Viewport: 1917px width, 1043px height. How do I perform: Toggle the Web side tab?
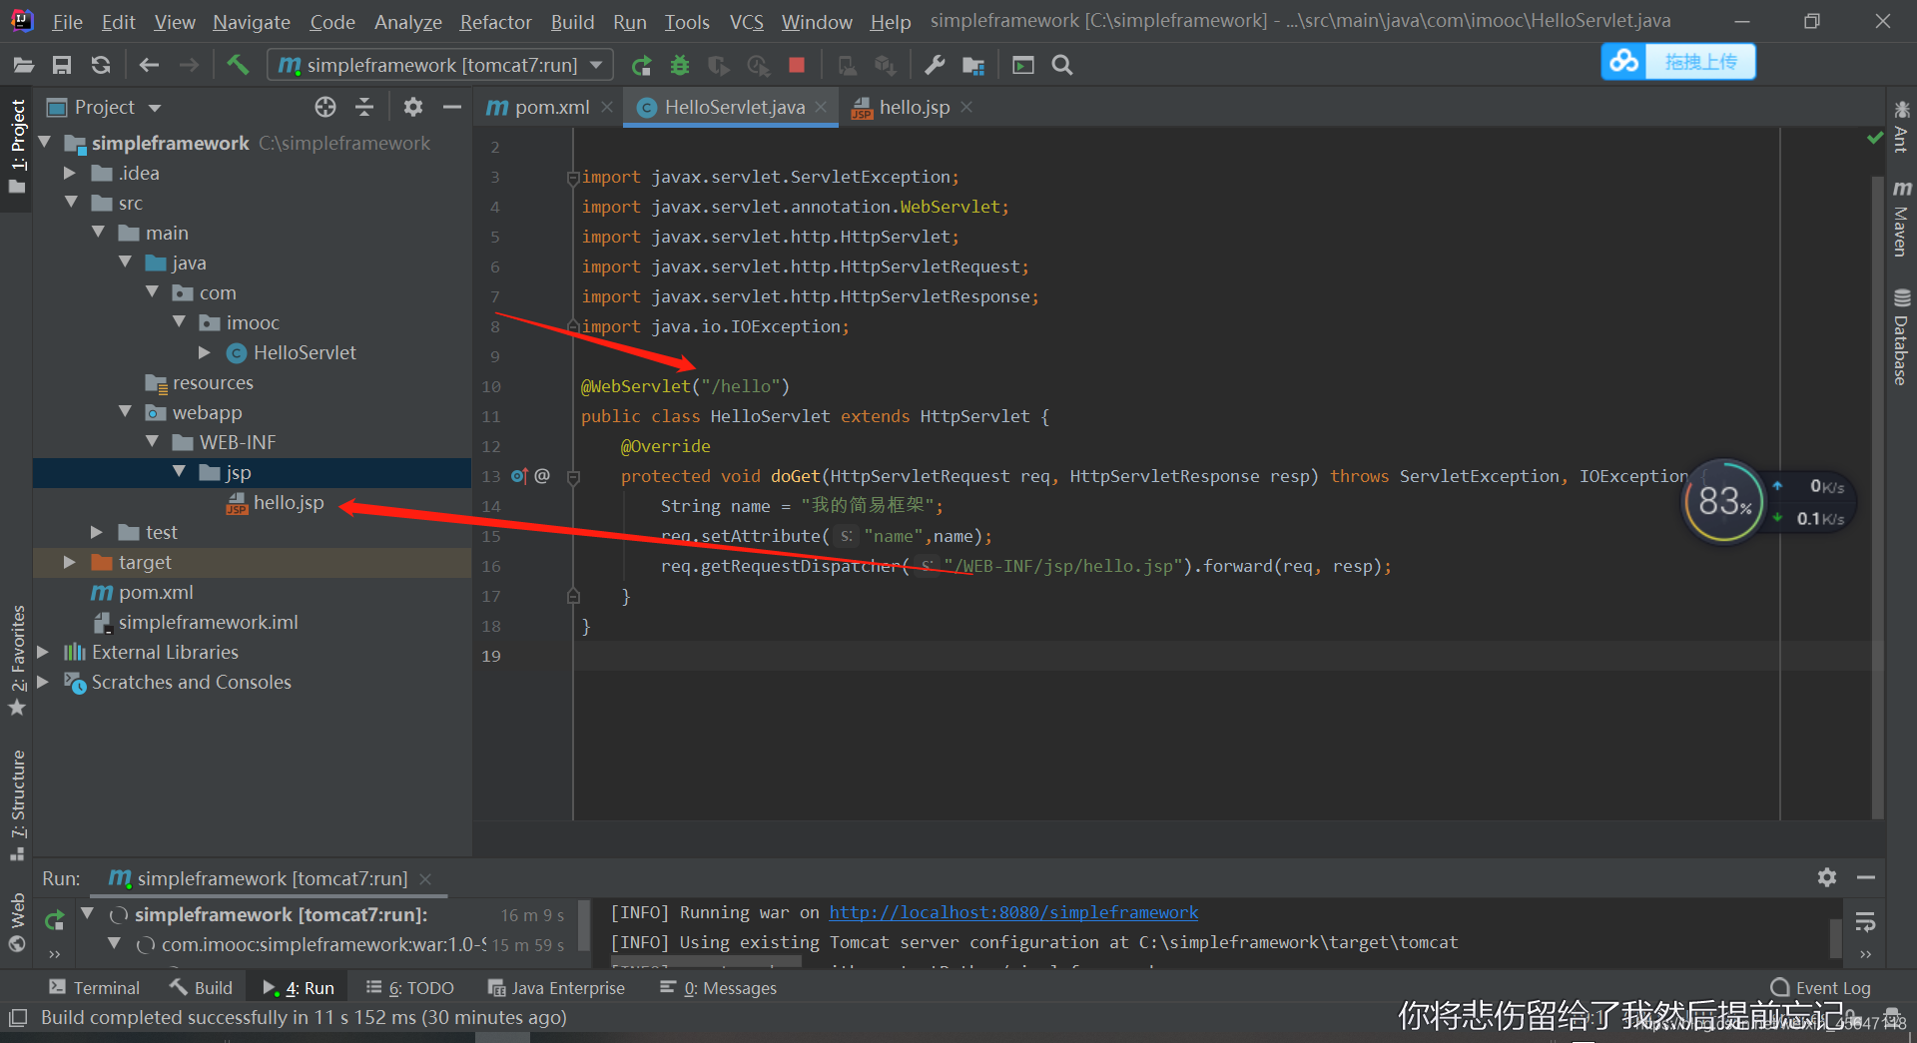tap(17, 922)
